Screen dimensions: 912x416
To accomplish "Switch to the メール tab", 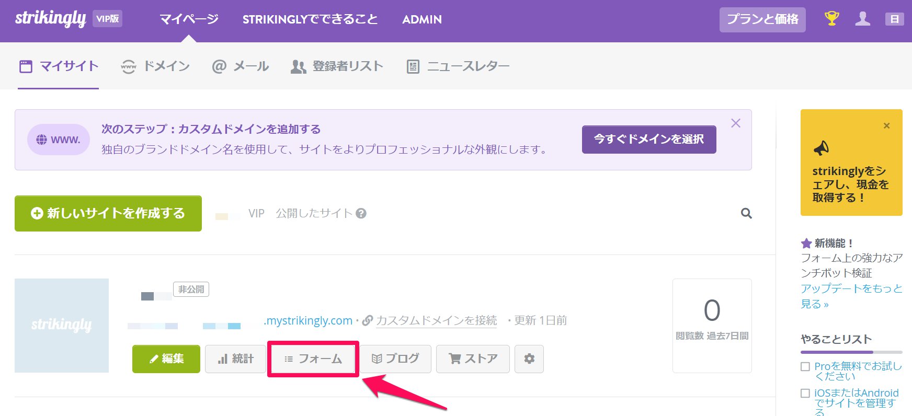I will [241, 66].
